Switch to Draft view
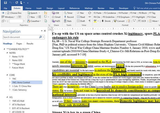This screenshot has height=113, width=160. [81, 21]
